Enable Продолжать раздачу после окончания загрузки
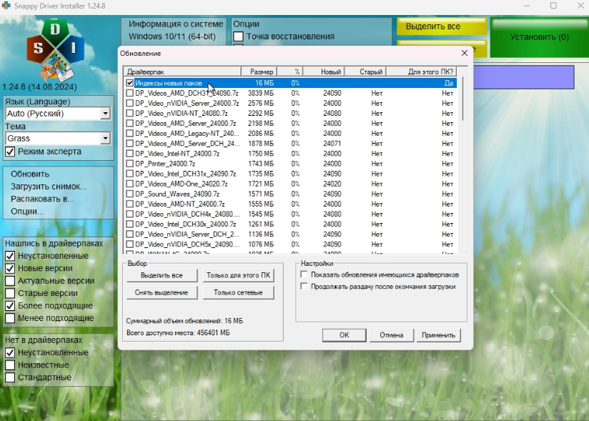 point(304,287)
